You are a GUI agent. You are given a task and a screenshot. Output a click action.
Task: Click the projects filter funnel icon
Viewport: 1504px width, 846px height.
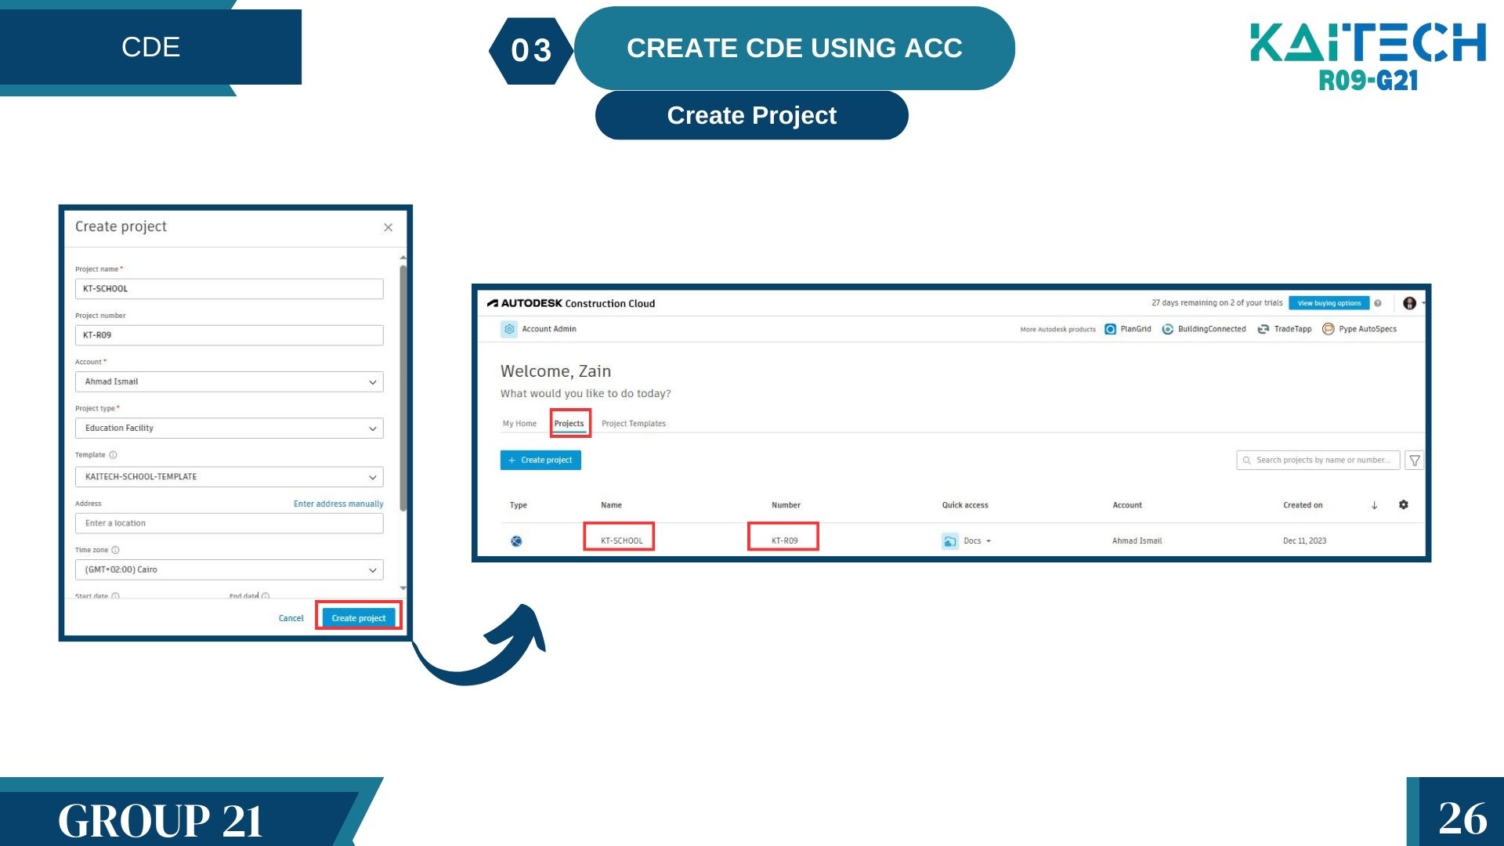click(1415, 461)
